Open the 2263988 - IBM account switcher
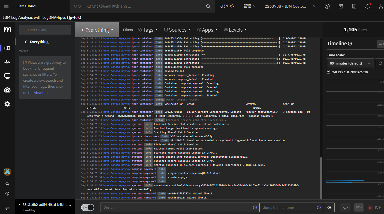The image size is (384, 214). pyautogui.click(x=290, y=6)
